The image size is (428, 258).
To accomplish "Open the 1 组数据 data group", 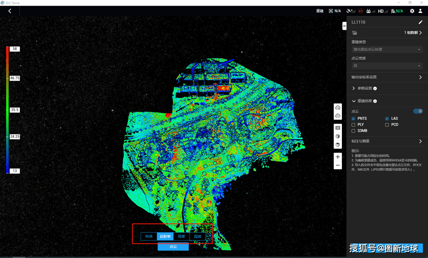I will click(413, 33).
